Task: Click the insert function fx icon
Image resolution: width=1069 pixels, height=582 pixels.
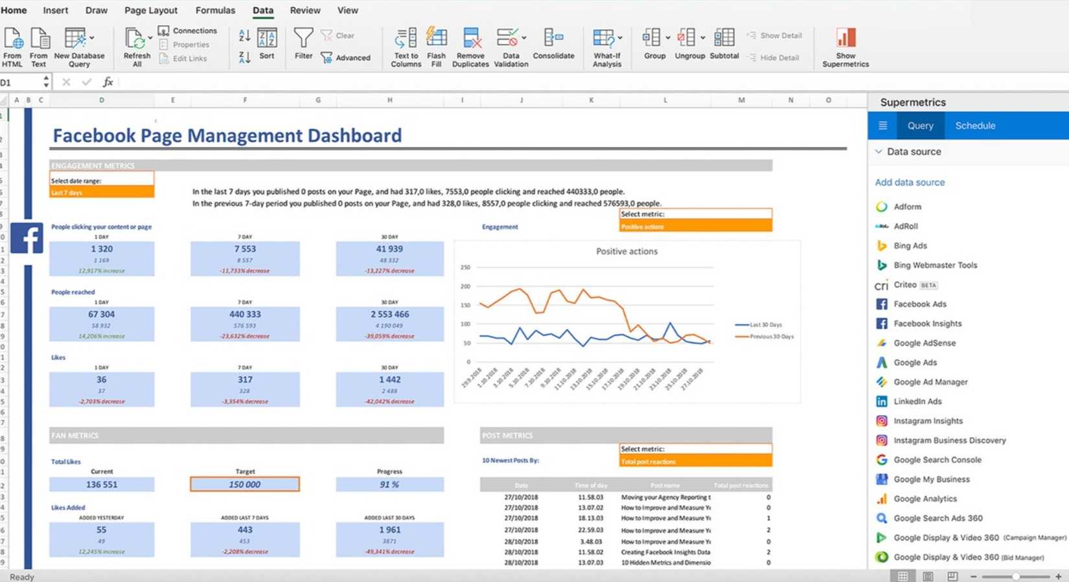Action: [x=108, y=82]
